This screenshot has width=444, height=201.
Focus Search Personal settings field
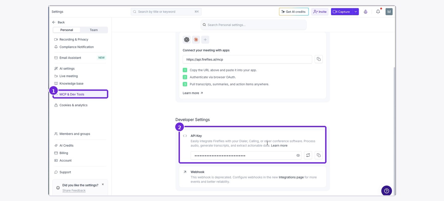click(253, 25)
